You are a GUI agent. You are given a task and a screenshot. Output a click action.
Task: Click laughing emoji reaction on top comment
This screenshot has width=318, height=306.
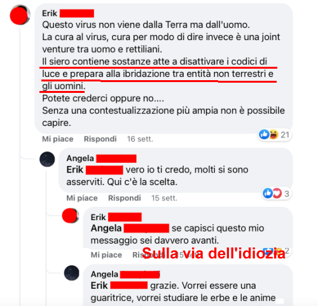[x=273, y=134]
